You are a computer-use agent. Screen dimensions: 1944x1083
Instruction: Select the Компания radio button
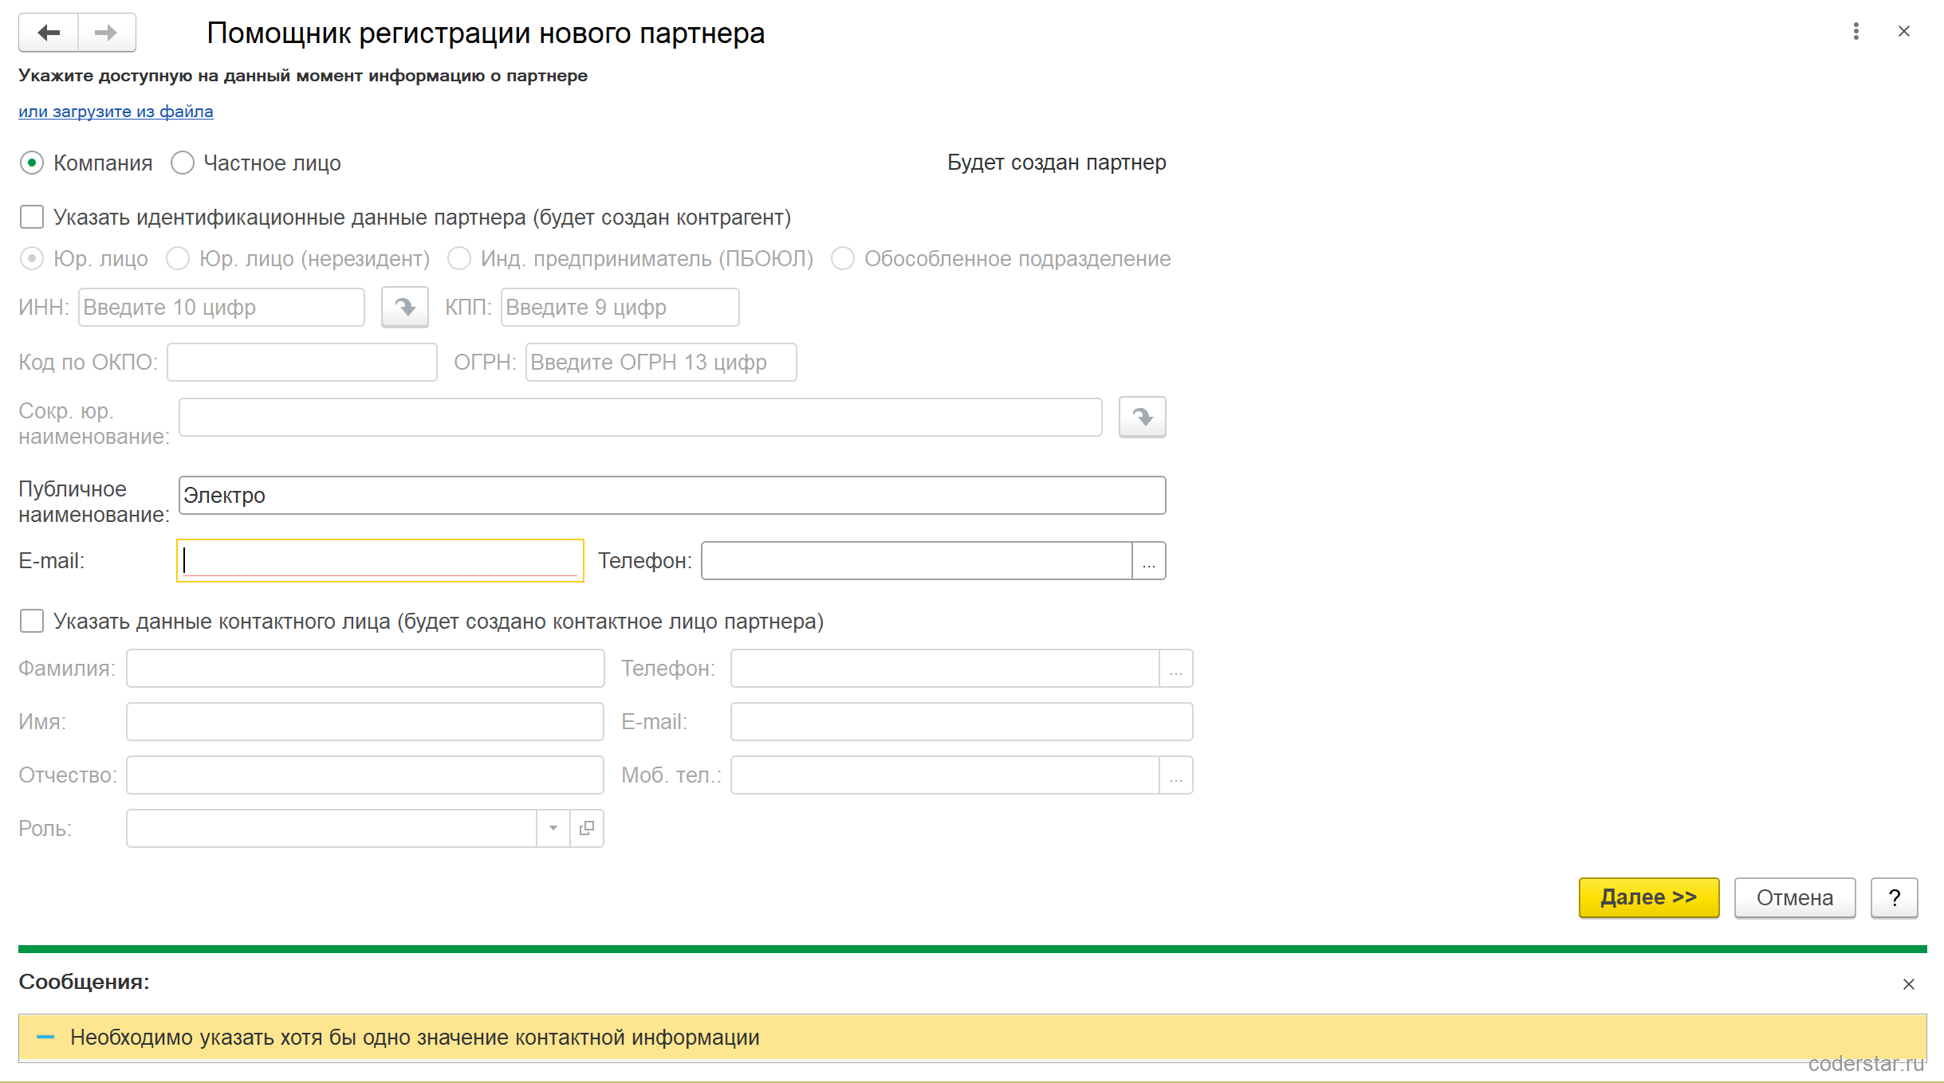point(32,163)
